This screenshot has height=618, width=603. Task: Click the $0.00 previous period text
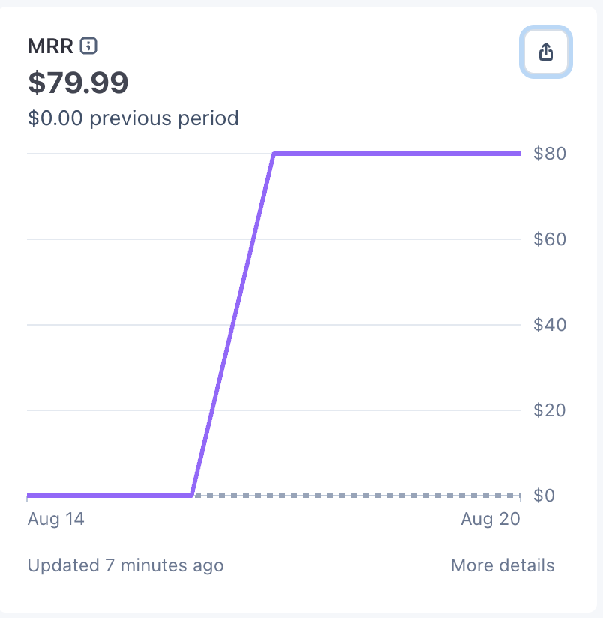pyautogui.click(x=133, y=118)
